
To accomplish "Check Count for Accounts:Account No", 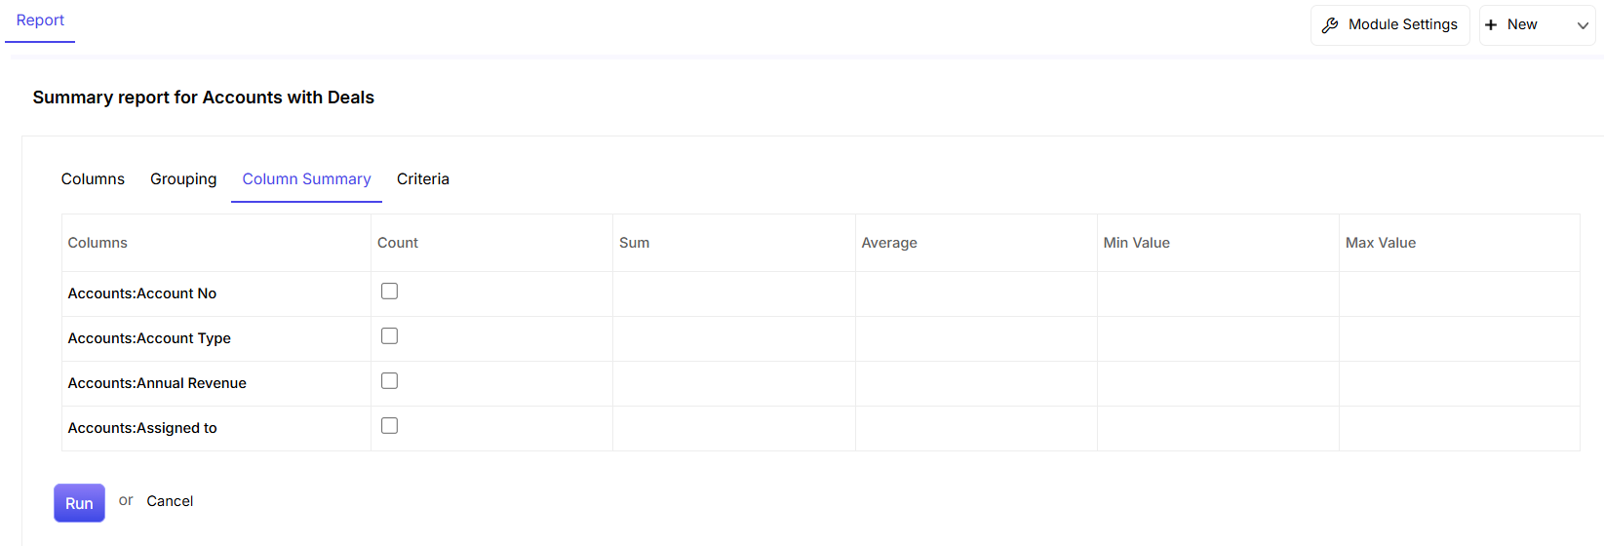I will tap(389, 291).
